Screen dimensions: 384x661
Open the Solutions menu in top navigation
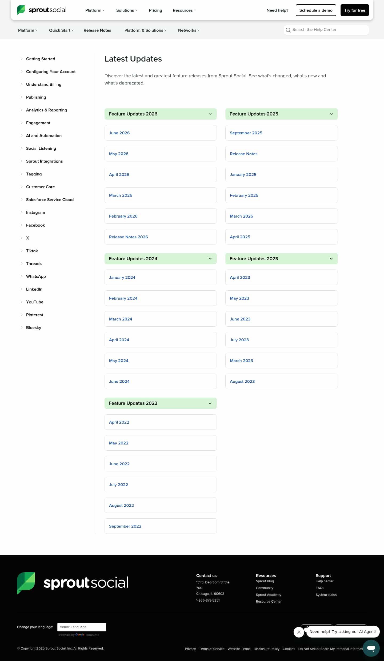coord(127,10)
